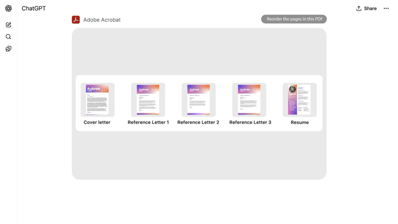The image size is (398, 224).
Task: Click the ChatGPT logo icon in sidebar
Action: coord(9,9)
